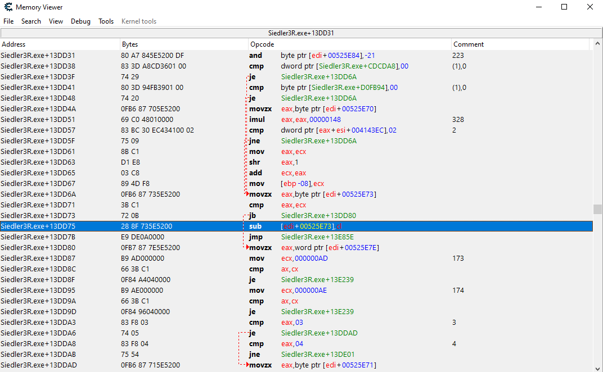Click the Comment column header

(x=520, y=44)
